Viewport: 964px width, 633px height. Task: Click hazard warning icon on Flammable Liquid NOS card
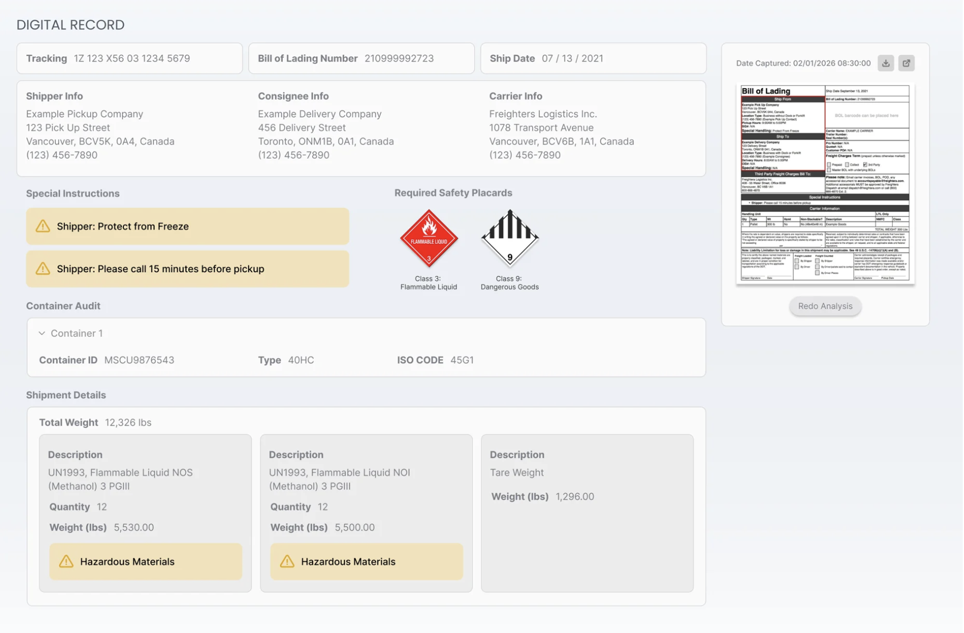click(x=66, y=561)
